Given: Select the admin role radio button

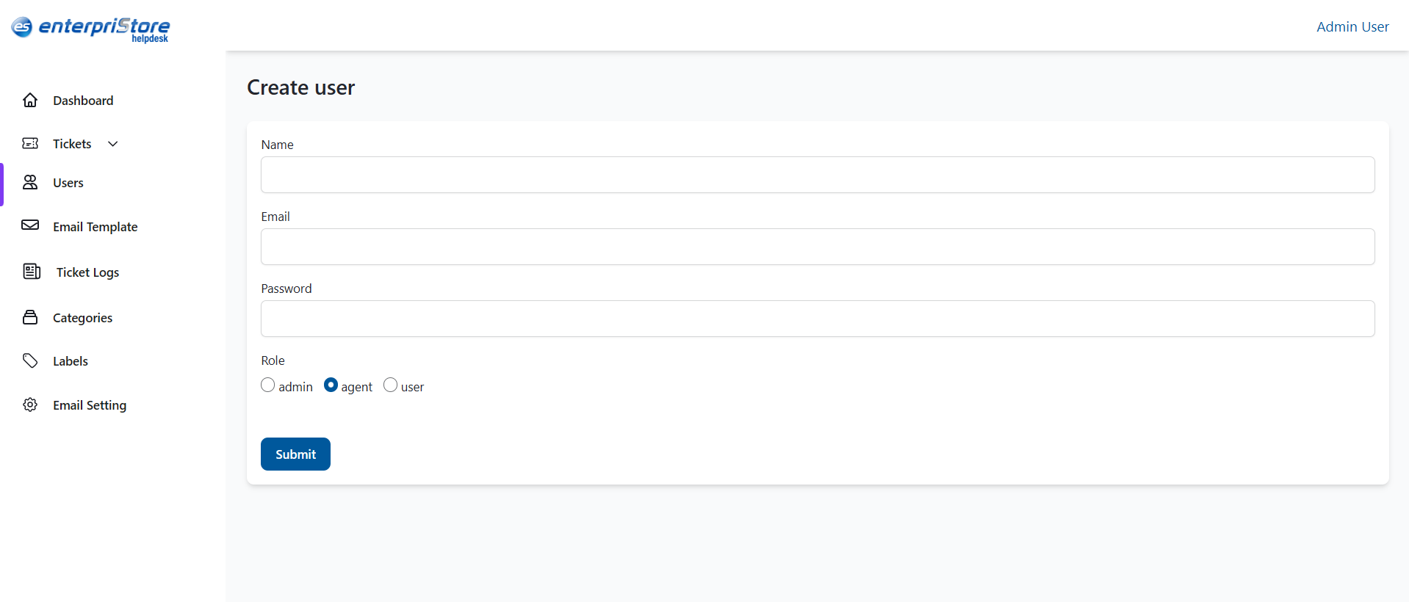Looking at the screenshot, I should (267, 384).
